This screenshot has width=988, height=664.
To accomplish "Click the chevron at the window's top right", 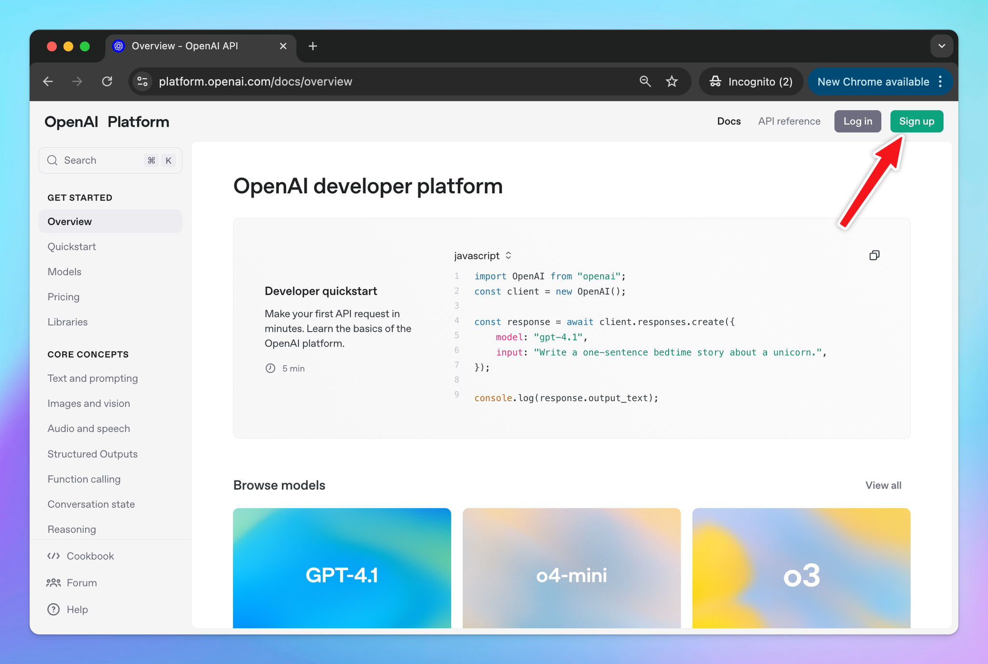I will click(x=942, y=46).
